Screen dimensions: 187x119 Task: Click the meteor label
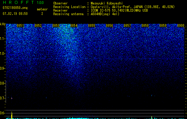pyautogui.click(x=42, y=9)
